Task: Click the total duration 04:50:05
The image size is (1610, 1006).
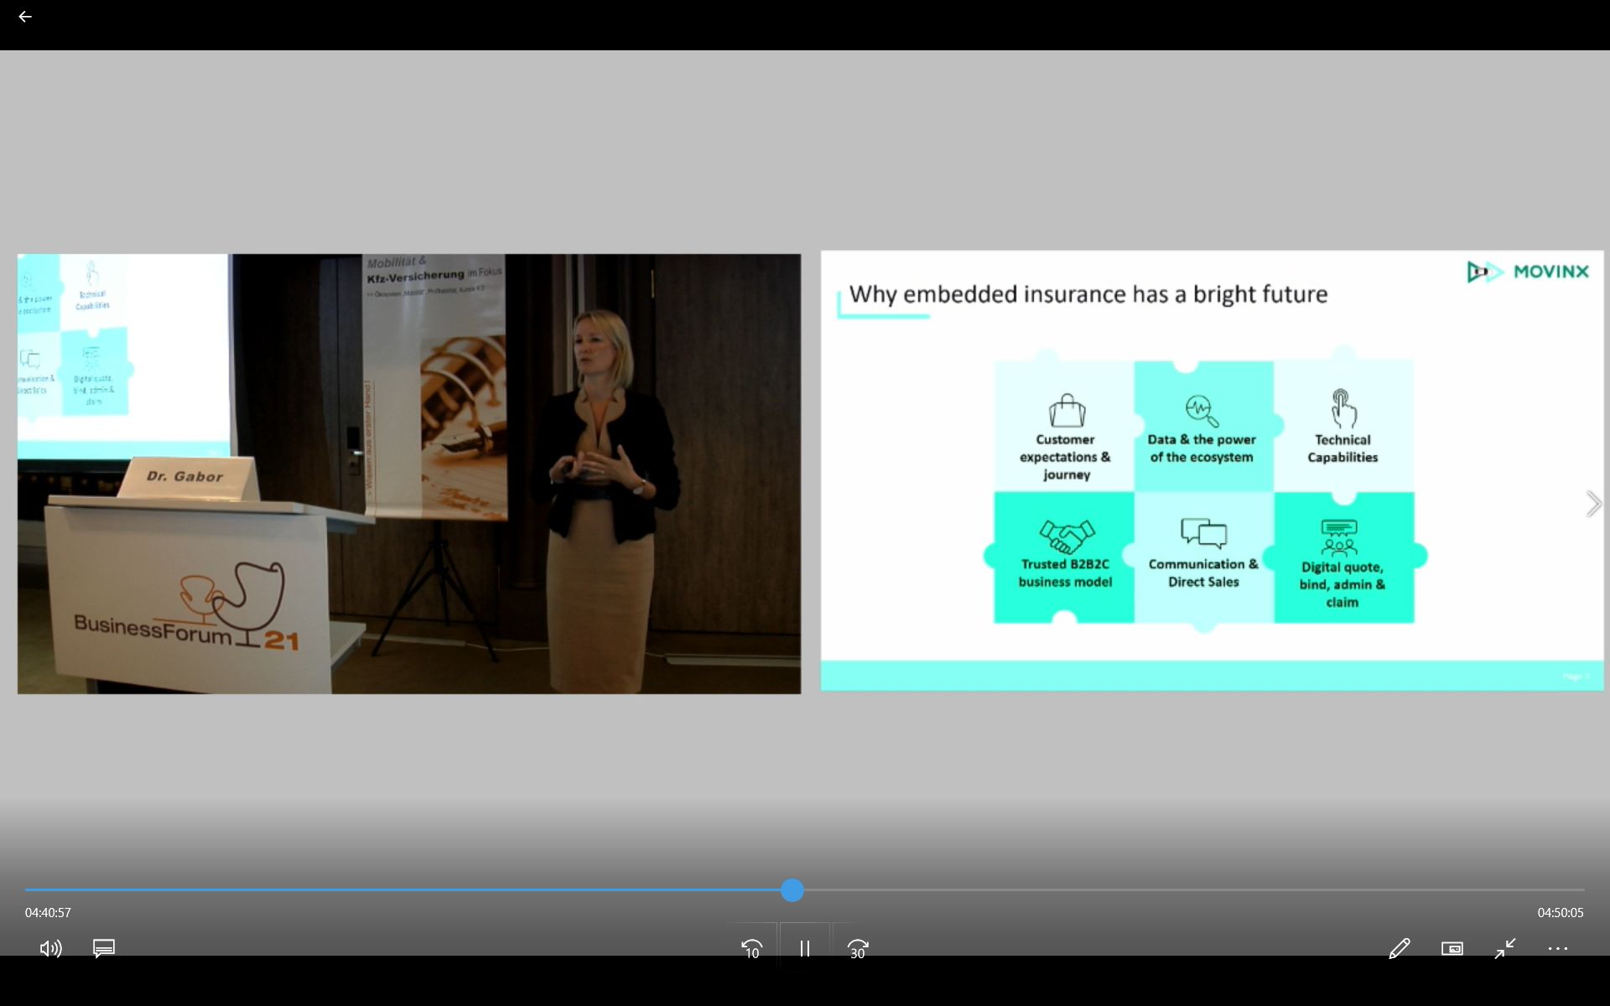Action: 1560,912
